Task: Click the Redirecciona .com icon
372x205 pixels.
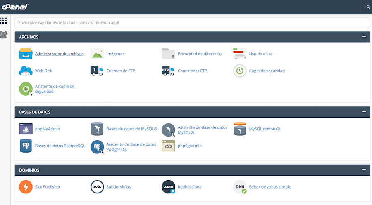Action: 168,187
